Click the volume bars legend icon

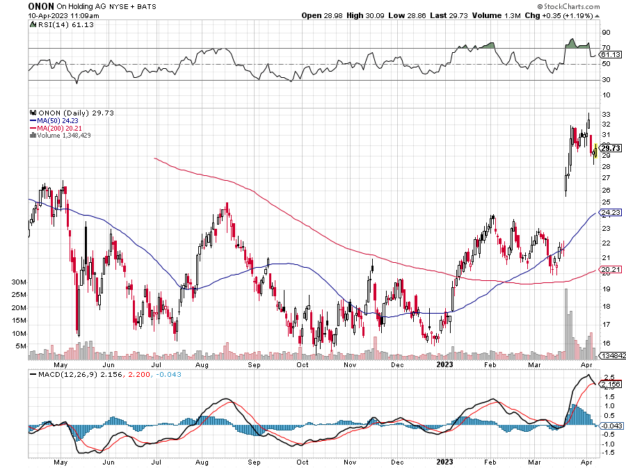tap(33, 135)
